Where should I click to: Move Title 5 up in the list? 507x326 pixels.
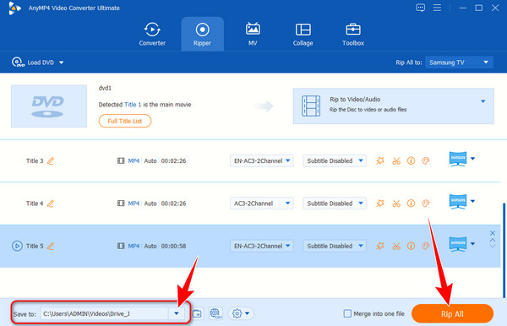(x=492, y=240)
